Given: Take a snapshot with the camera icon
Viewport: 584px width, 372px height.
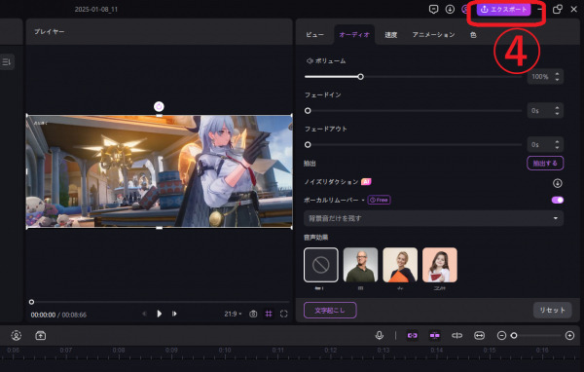Looking at the screenshot, I should (x=253, y=314).
